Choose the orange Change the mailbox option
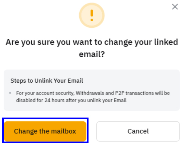This screenshot has height=146, width=186. [x=45, y=131]
